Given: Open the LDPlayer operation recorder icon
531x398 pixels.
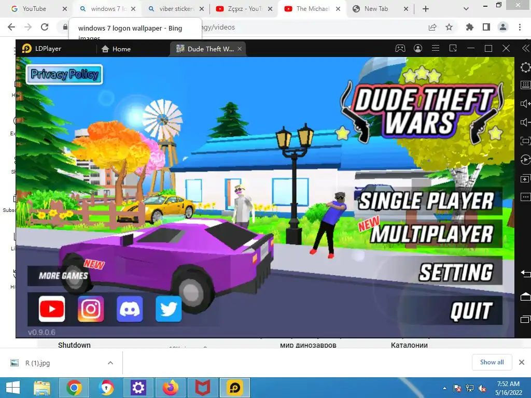Looking at the screenshot, I should [x=526, y=160].
